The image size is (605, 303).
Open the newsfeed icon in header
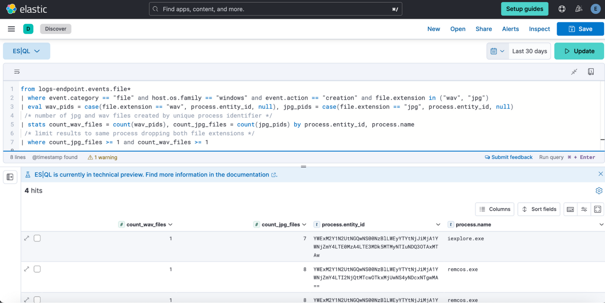[x=579, y=9]
